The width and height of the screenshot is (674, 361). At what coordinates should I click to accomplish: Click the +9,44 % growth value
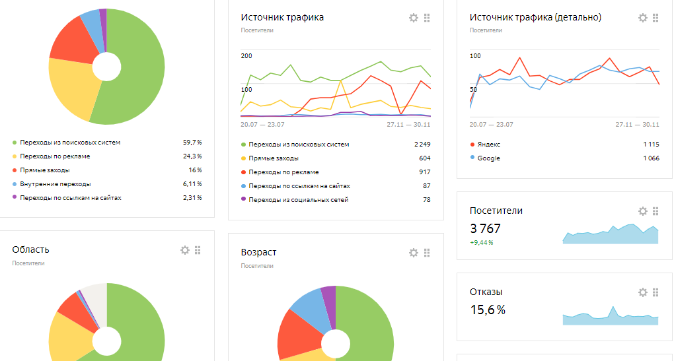click(x=482, y=242)
